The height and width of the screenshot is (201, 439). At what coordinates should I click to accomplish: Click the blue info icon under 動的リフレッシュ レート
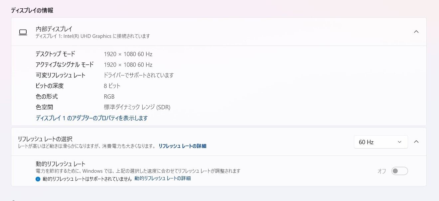[38, 179]
